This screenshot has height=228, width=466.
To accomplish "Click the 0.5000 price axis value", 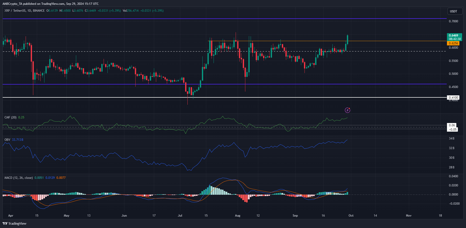I will coord(454,74).
